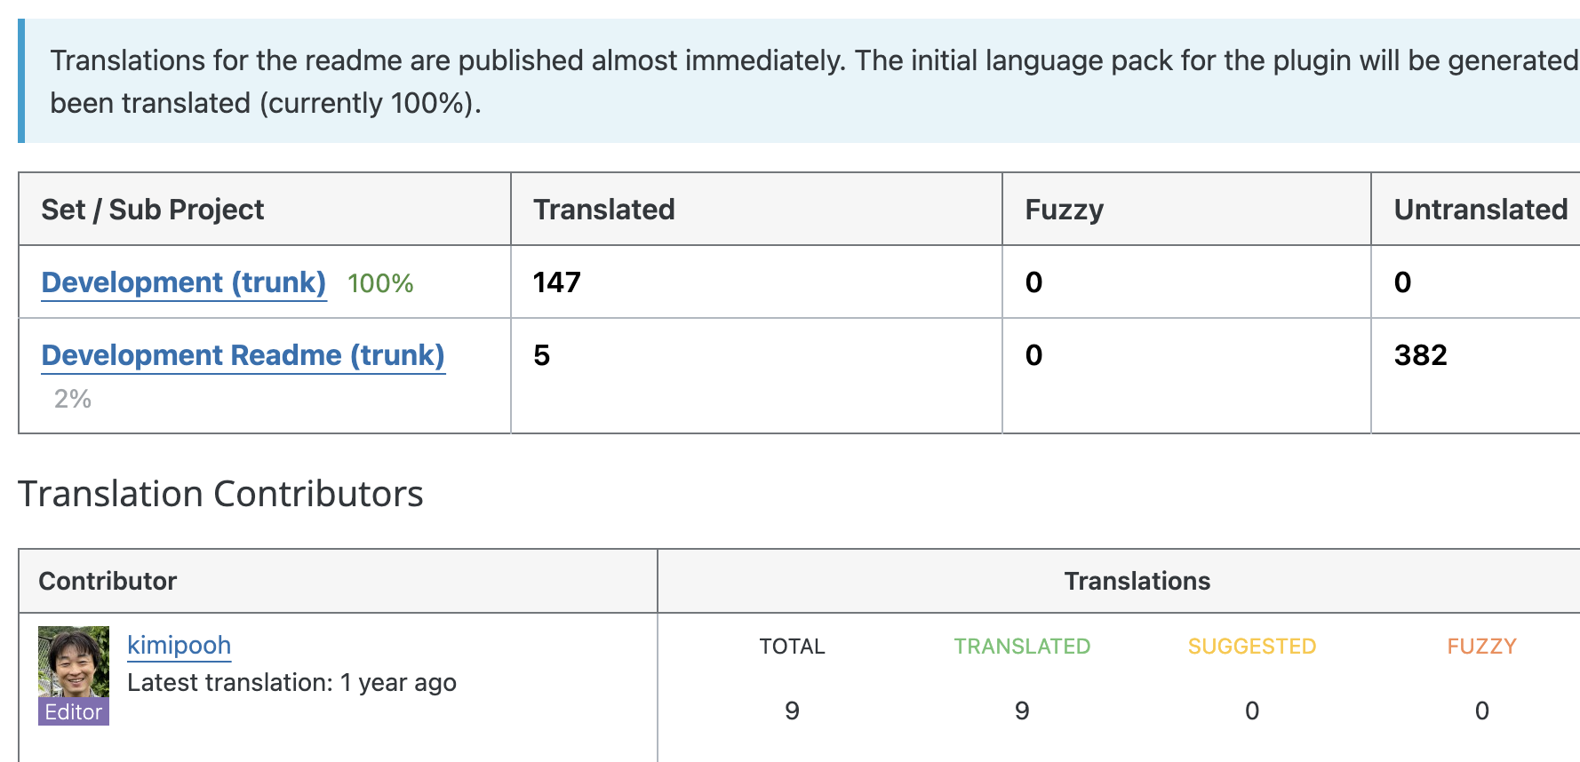Click the 147 translated count
This screenshot has height=762, width=1580.
click(556, 282)
